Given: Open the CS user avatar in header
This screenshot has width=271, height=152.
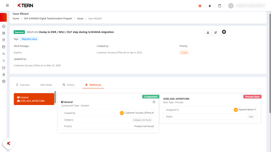Looking at the screenshot, I should tap(231, 6).
